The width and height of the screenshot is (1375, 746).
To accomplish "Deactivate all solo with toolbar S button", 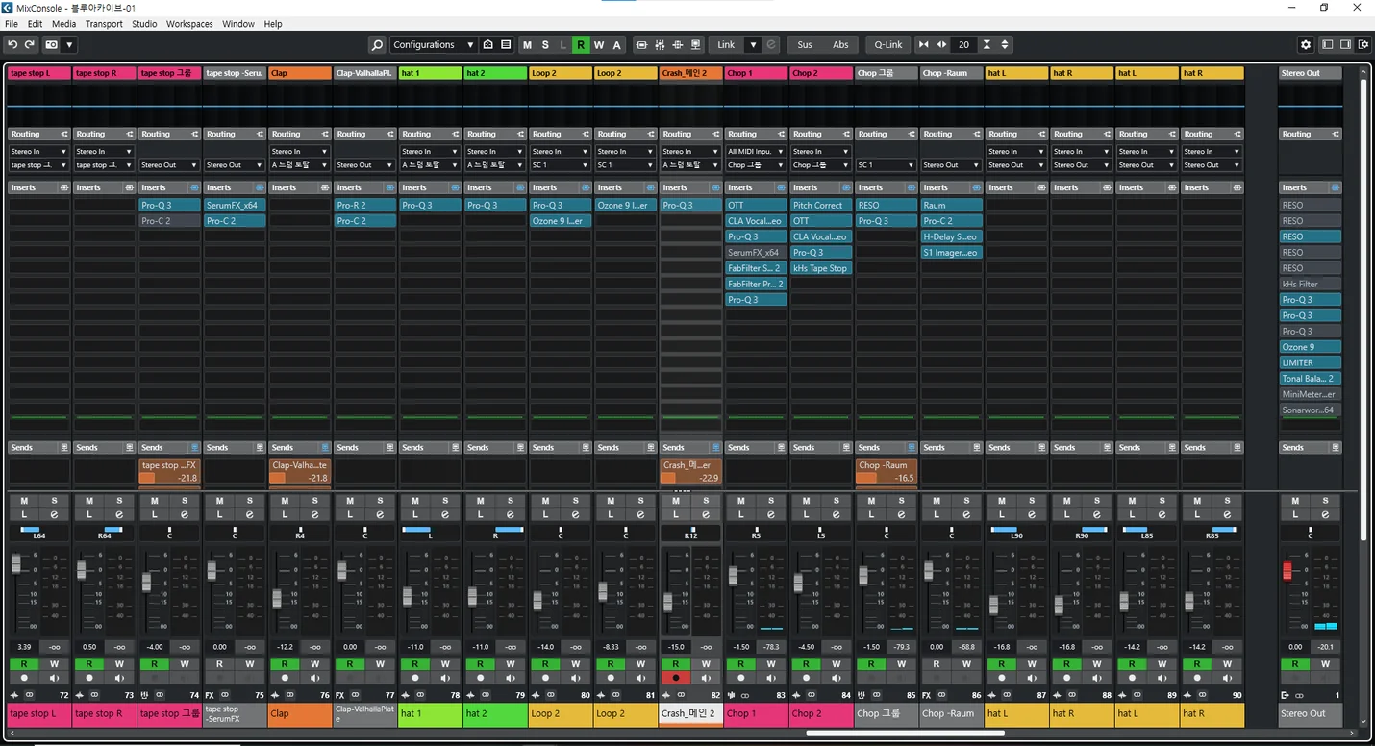I will (545, 44).
